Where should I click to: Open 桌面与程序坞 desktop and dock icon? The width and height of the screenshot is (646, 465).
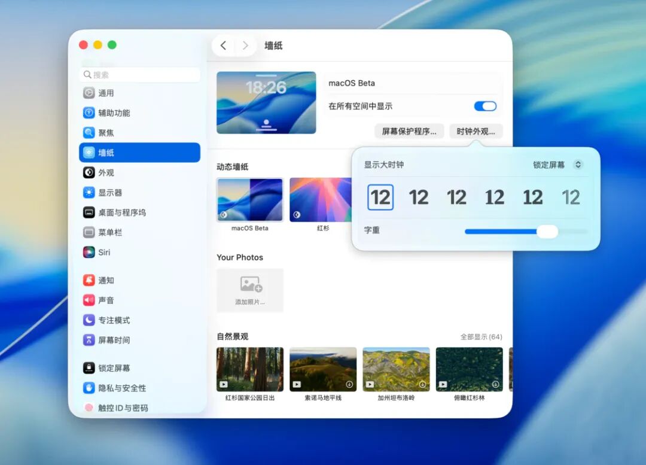pos(89,212)
